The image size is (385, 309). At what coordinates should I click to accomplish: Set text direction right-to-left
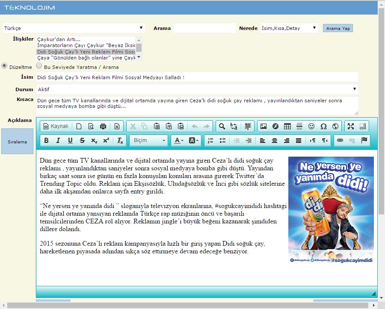pyautogui.click(x=325, y=140)
